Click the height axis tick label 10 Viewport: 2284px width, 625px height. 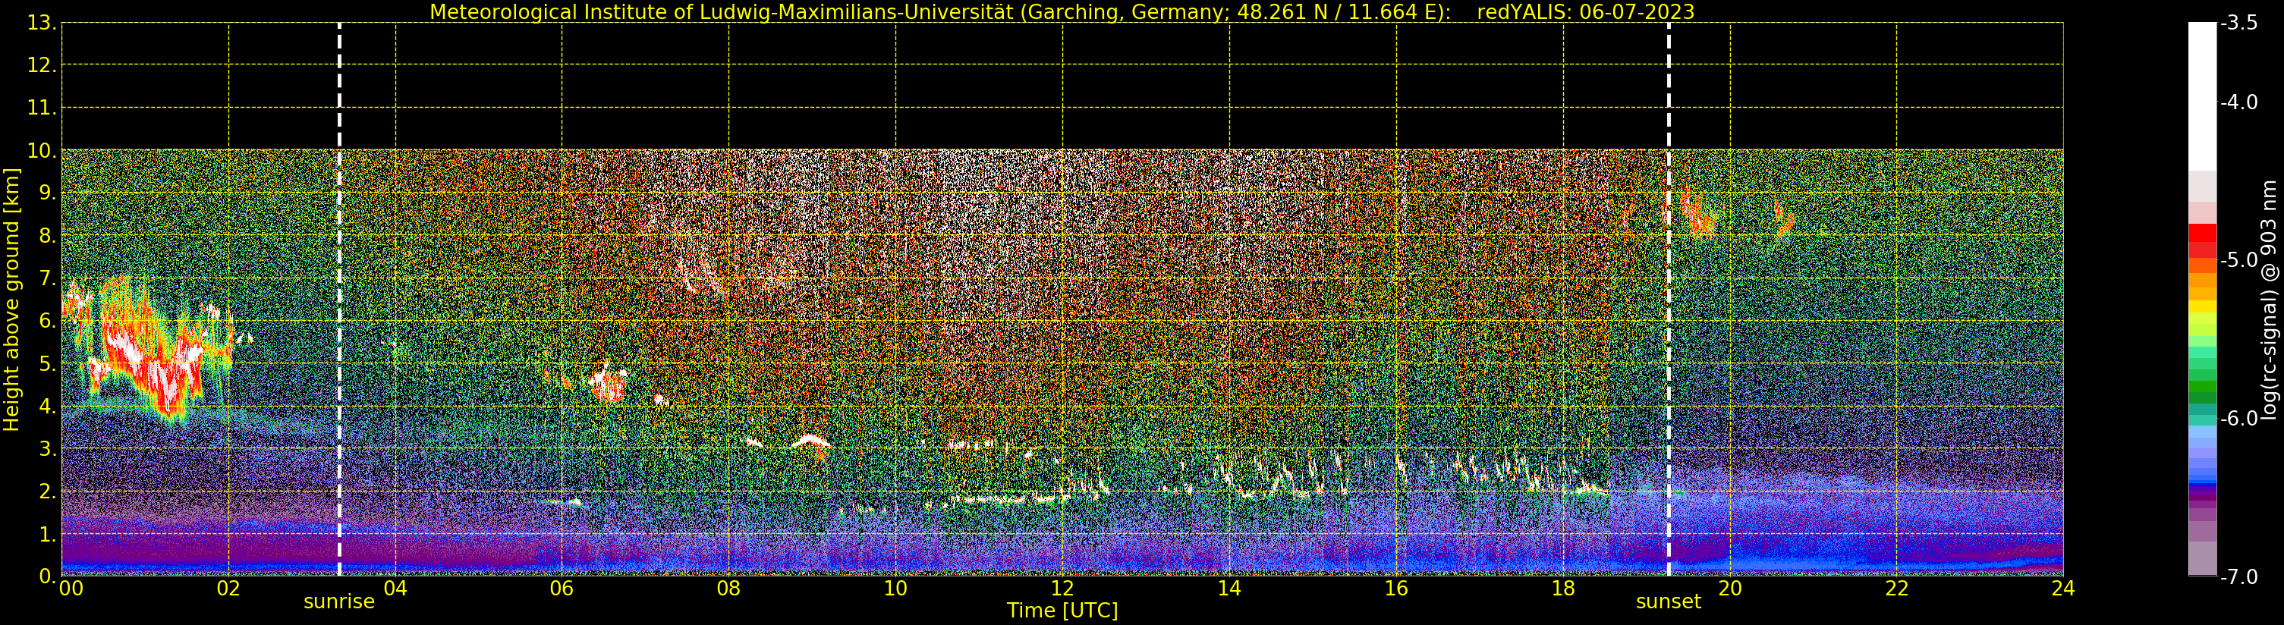pyautogui.click(x=42, y=151)
